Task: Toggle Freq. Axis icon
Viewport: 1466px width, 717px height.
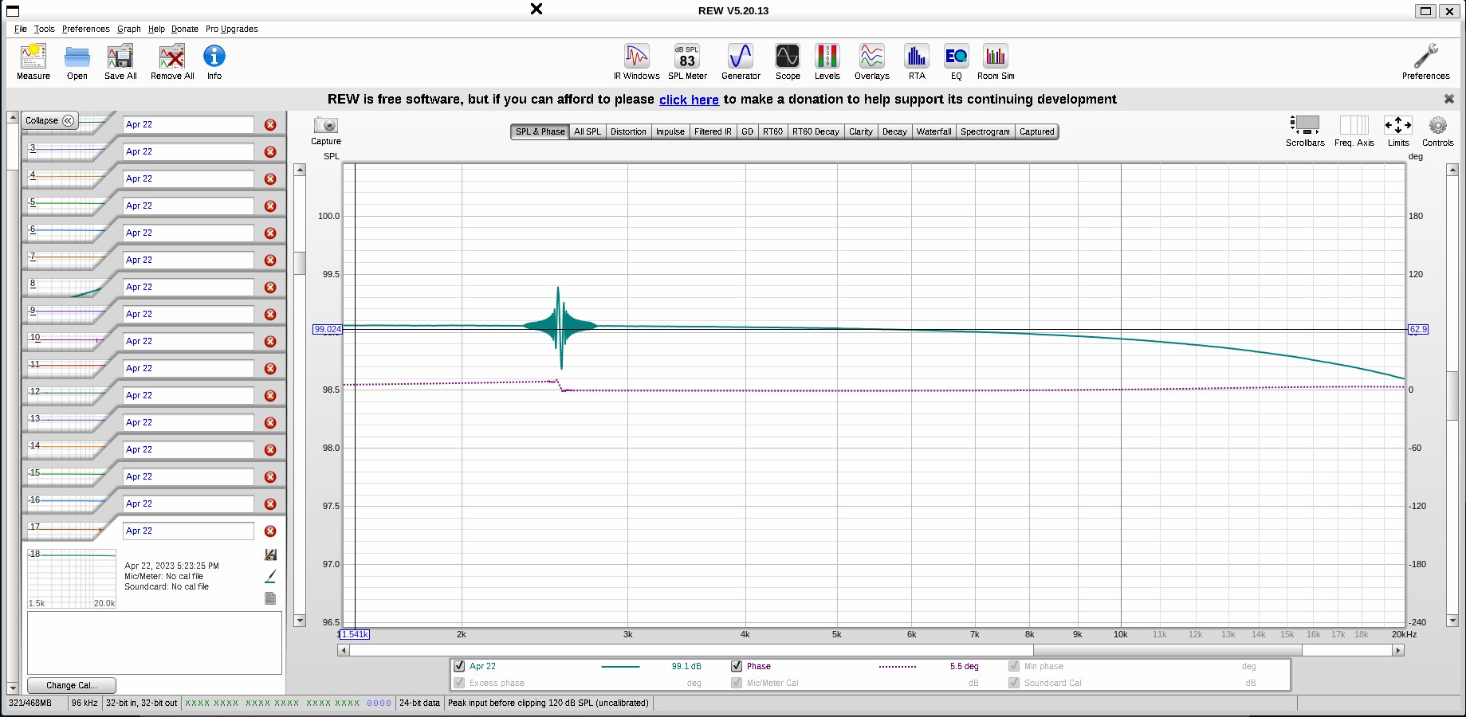Action: pos(1354,131)
